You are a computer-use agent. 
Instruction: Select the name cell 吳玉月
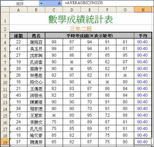pyautogui.click(x=36, y=49)
